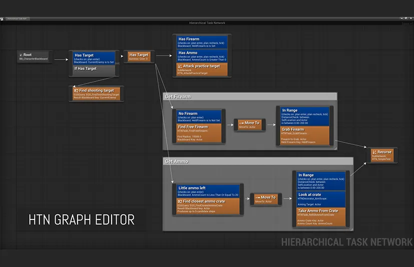The image size is (414, 267).
Task: Click the 'Aiming Target: Actor' text
Action: pyautogui.click(x=309, y=204)
